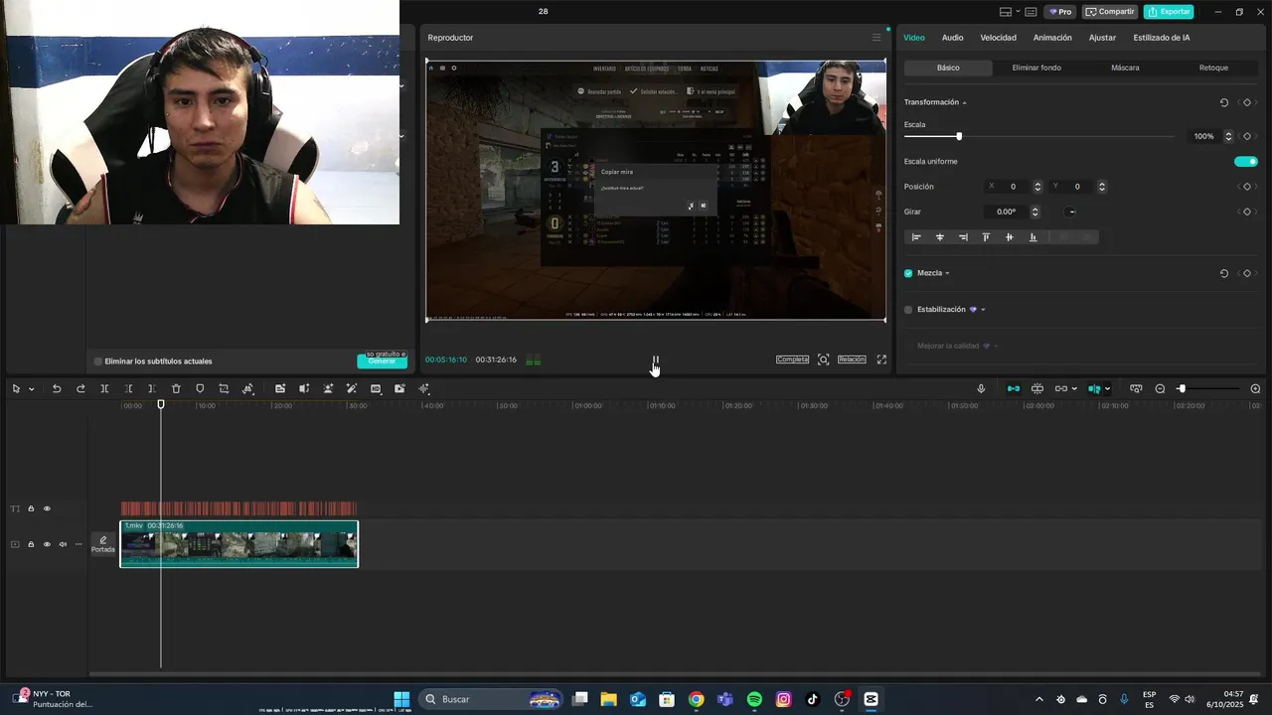Zoom in the timeline with plus icon
The width and height of the screenshot is (1272, 715).
(1255, 389)
